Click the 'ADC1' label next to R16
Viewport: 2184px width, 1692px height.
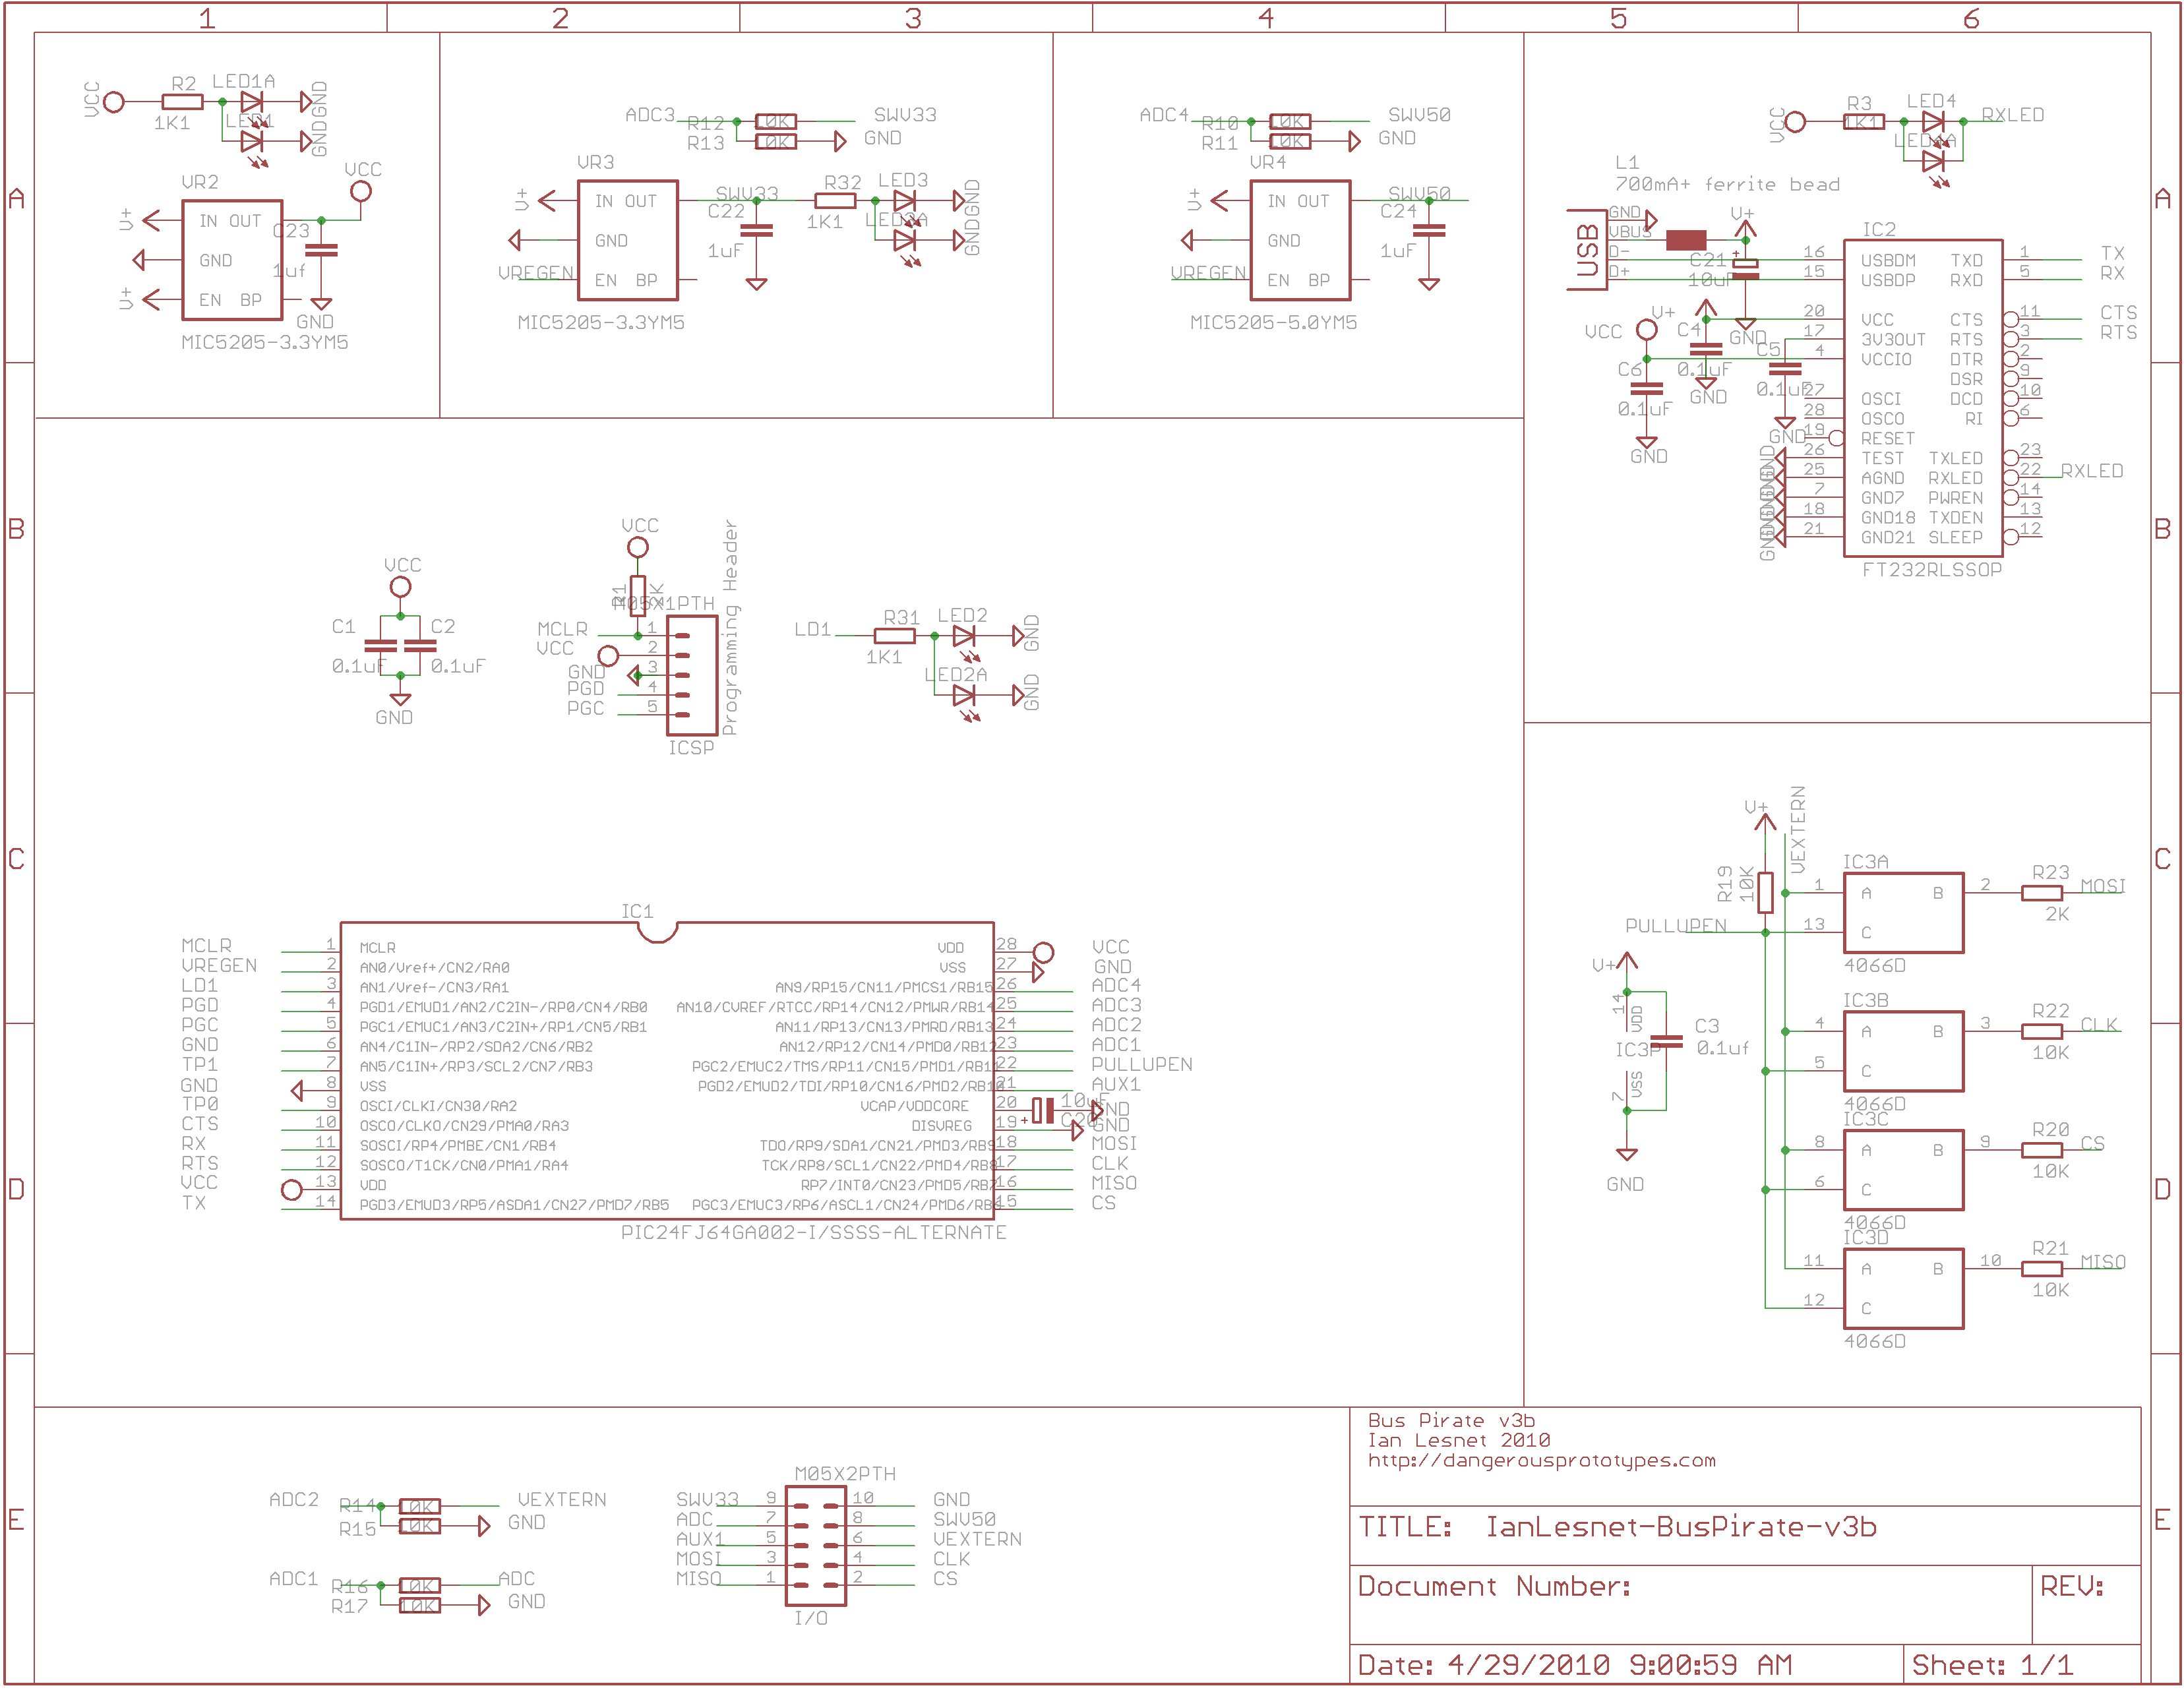293,1578
